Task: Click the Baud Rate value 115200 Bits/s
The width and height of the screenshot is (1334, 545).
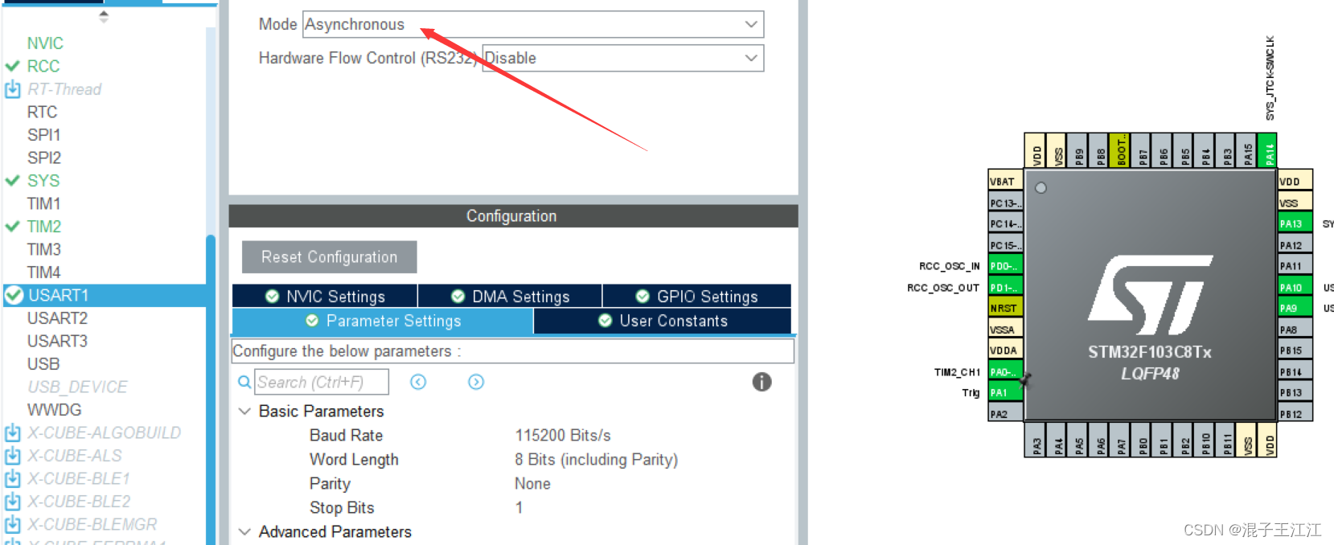Action: click(563, 435)
